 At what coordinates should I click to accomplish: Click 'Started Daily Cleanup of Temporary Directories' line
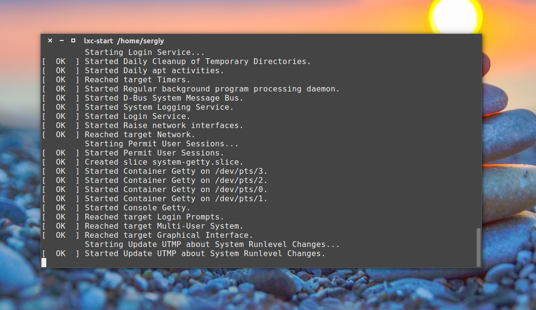(198, 62)
